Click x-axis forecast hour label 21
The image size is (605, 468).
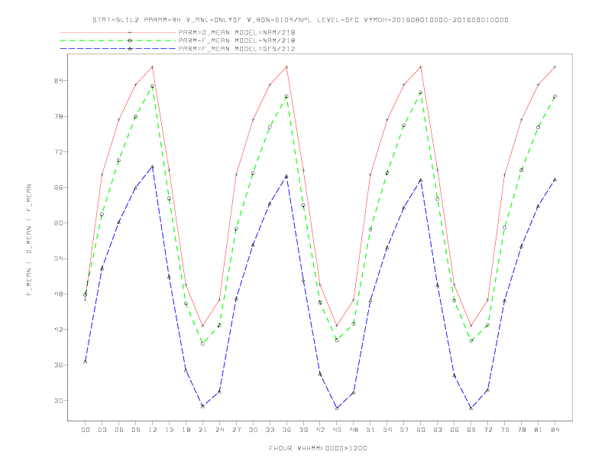202,430
